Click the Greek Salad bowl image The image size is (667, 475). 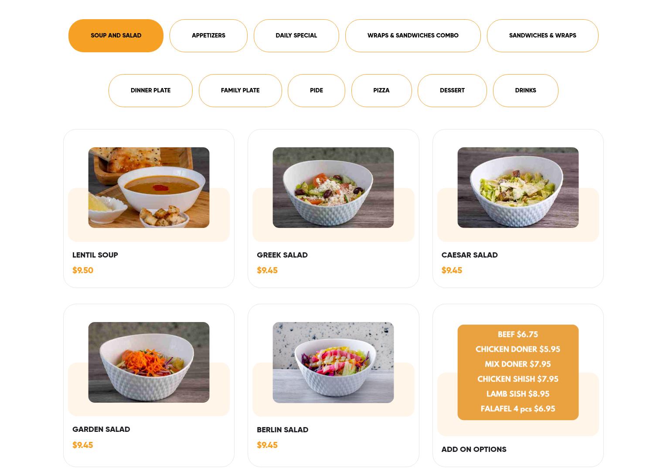tap(333, 187)
